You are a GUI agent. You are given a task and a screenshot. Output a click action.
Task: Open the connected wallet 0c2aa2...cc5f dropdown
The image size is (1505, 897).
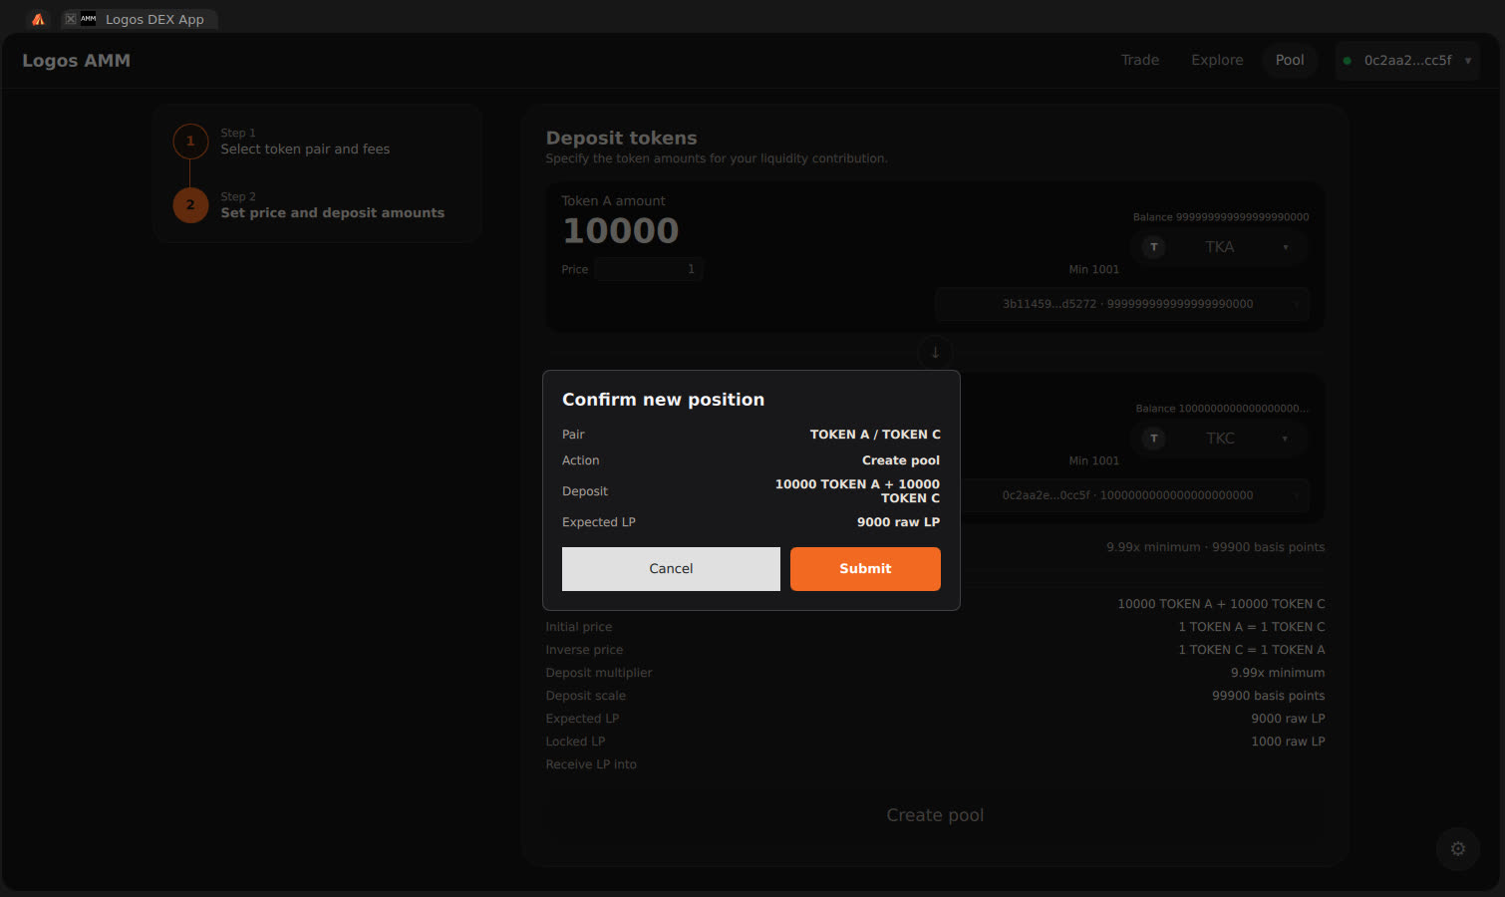point(1407,61)
